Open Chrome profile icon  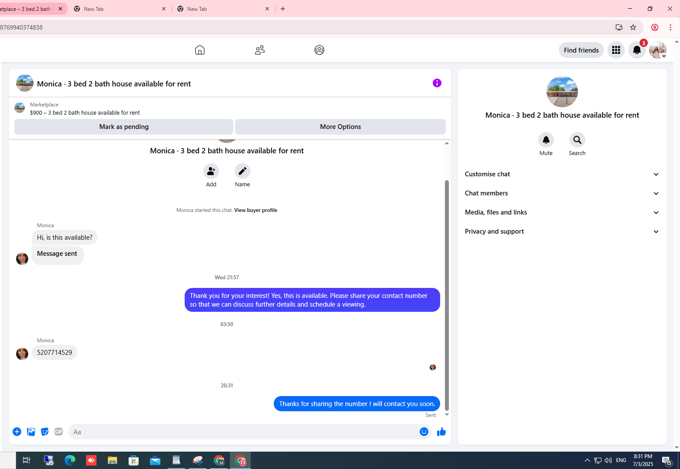655,27
